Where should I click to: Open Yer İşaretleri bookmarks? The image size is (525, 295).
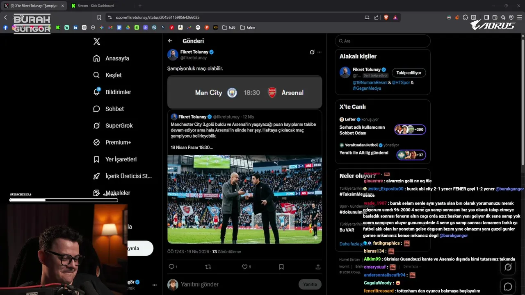[115, 159]
